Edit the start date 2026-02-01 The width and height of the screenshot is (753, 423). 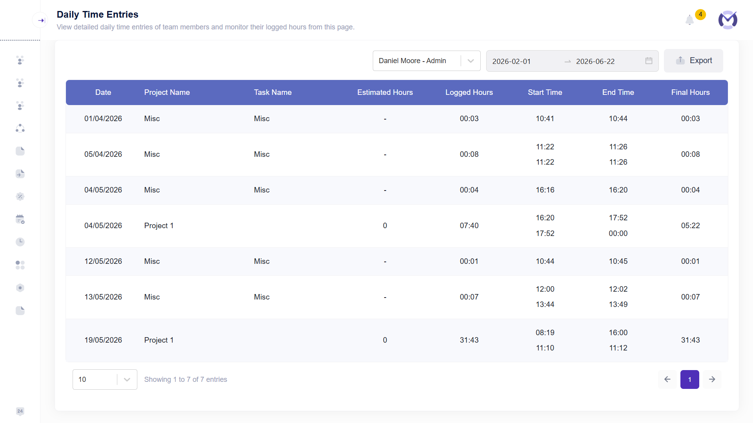512,62
